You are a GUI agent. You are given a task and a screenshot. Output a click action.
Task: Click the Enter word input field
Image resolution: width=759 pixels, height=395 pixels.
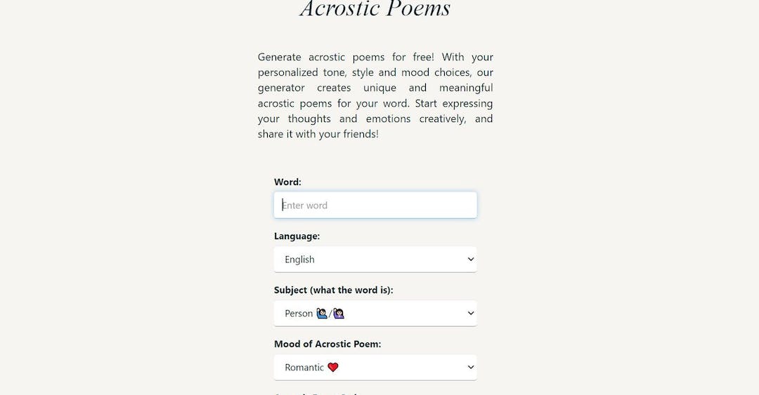click(x=375, y=205)
